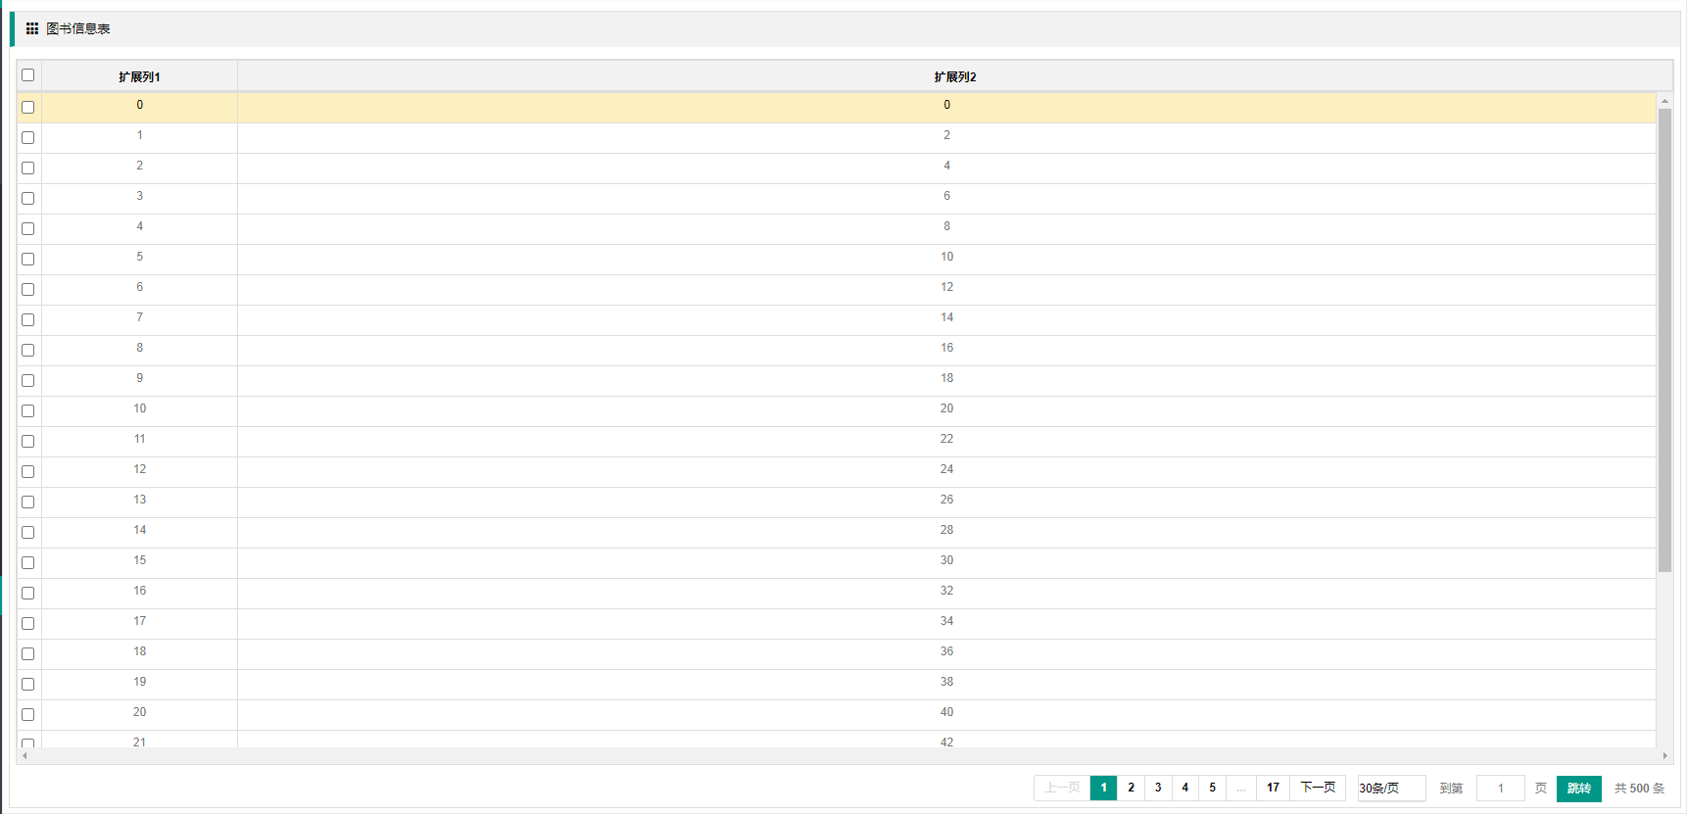Tick the checkbox for row 10
The image size is (1687, 814).
28,411
